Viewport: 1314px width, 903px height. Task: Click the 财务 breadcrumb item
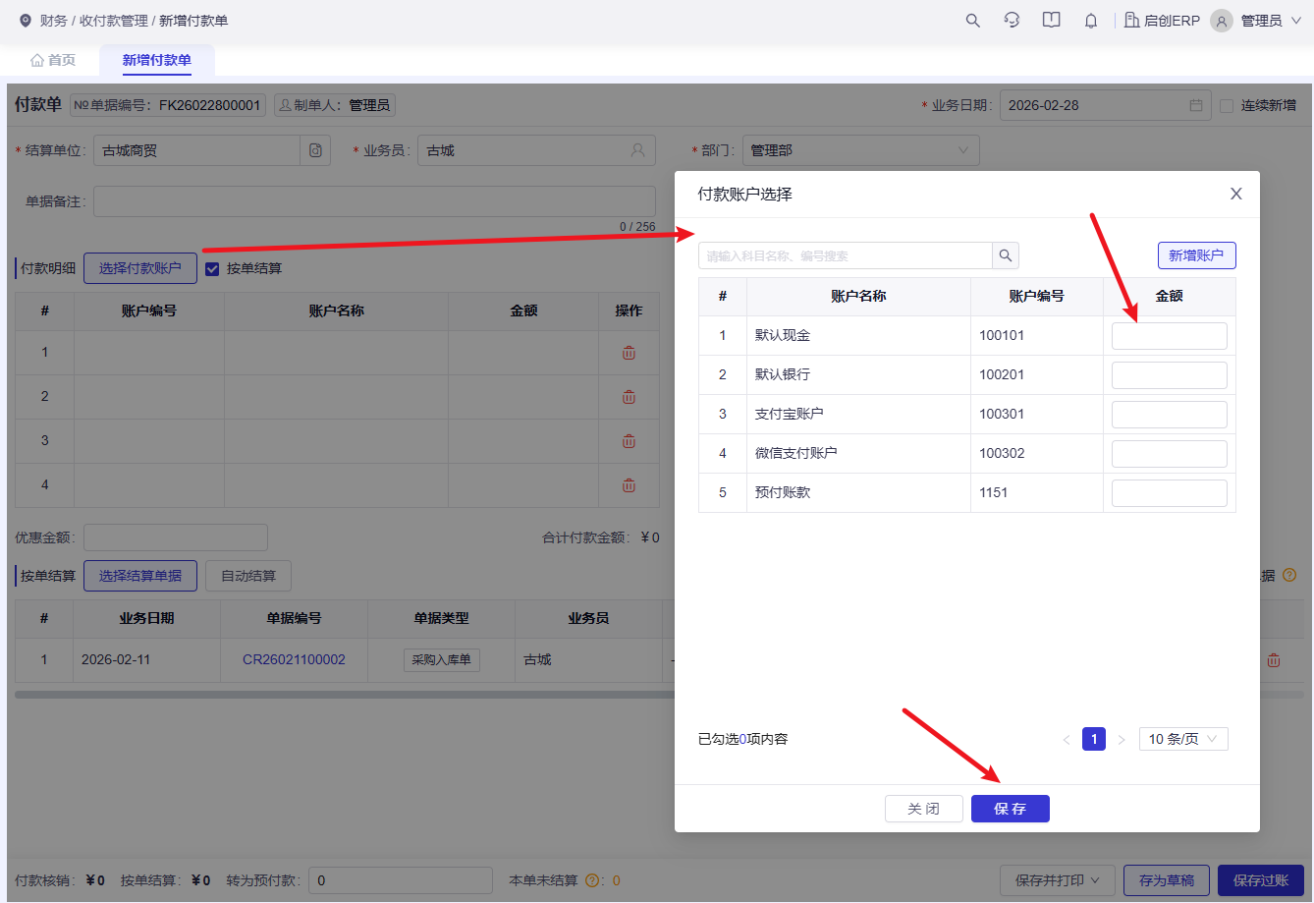click(53, 21)
